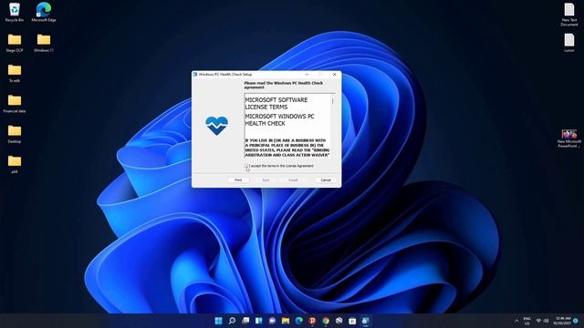Click the Cancel button in setup dialog
The image size is (584, 328).
(x=326, y=180)
